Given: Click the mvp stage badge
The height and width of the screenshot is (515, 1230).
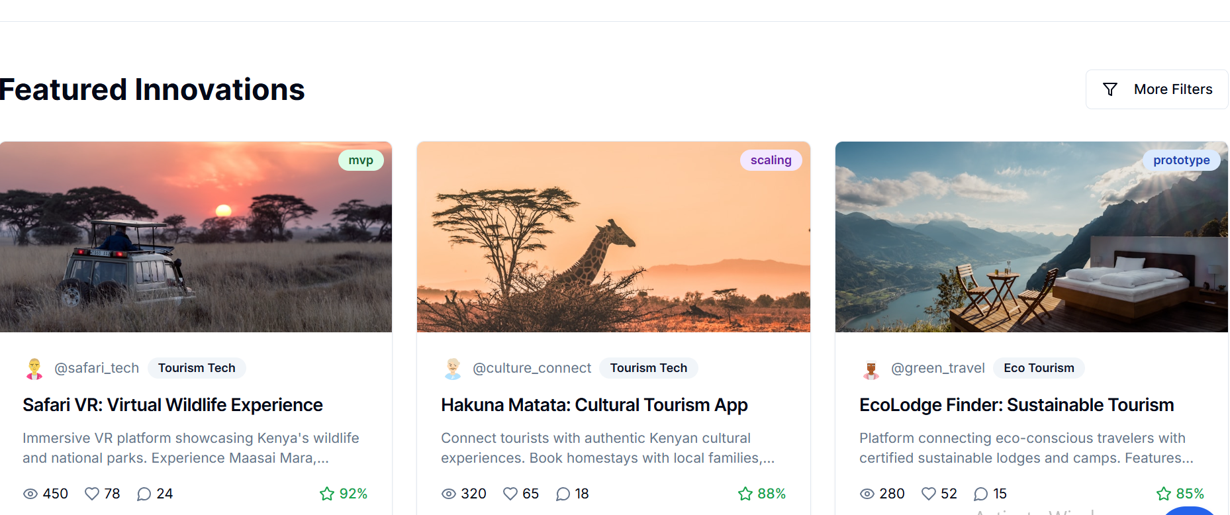Looking at the screenshot, I should click(x=361, y=160).
